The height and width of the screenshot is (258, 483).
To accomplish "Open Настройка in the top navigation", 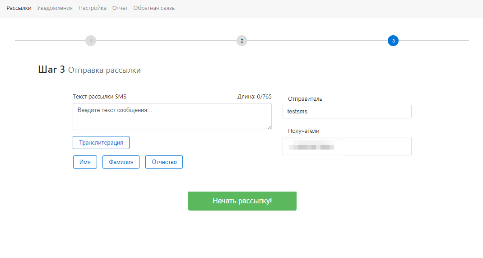I will [x=93, y=8].
